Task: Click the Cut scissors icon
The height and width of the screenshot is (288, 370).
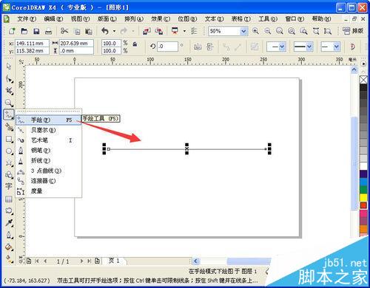Action: pos(64,31)
